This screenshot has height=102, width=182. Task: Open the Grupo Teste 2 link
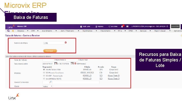(114, 79)
